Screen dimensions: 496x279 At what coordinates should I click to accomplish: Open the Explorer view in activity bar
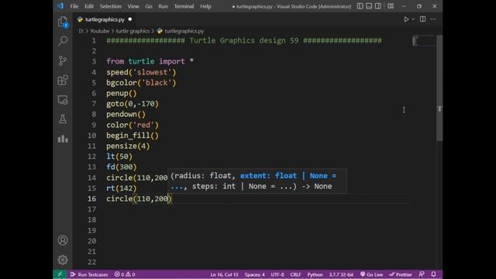[63, 22]
